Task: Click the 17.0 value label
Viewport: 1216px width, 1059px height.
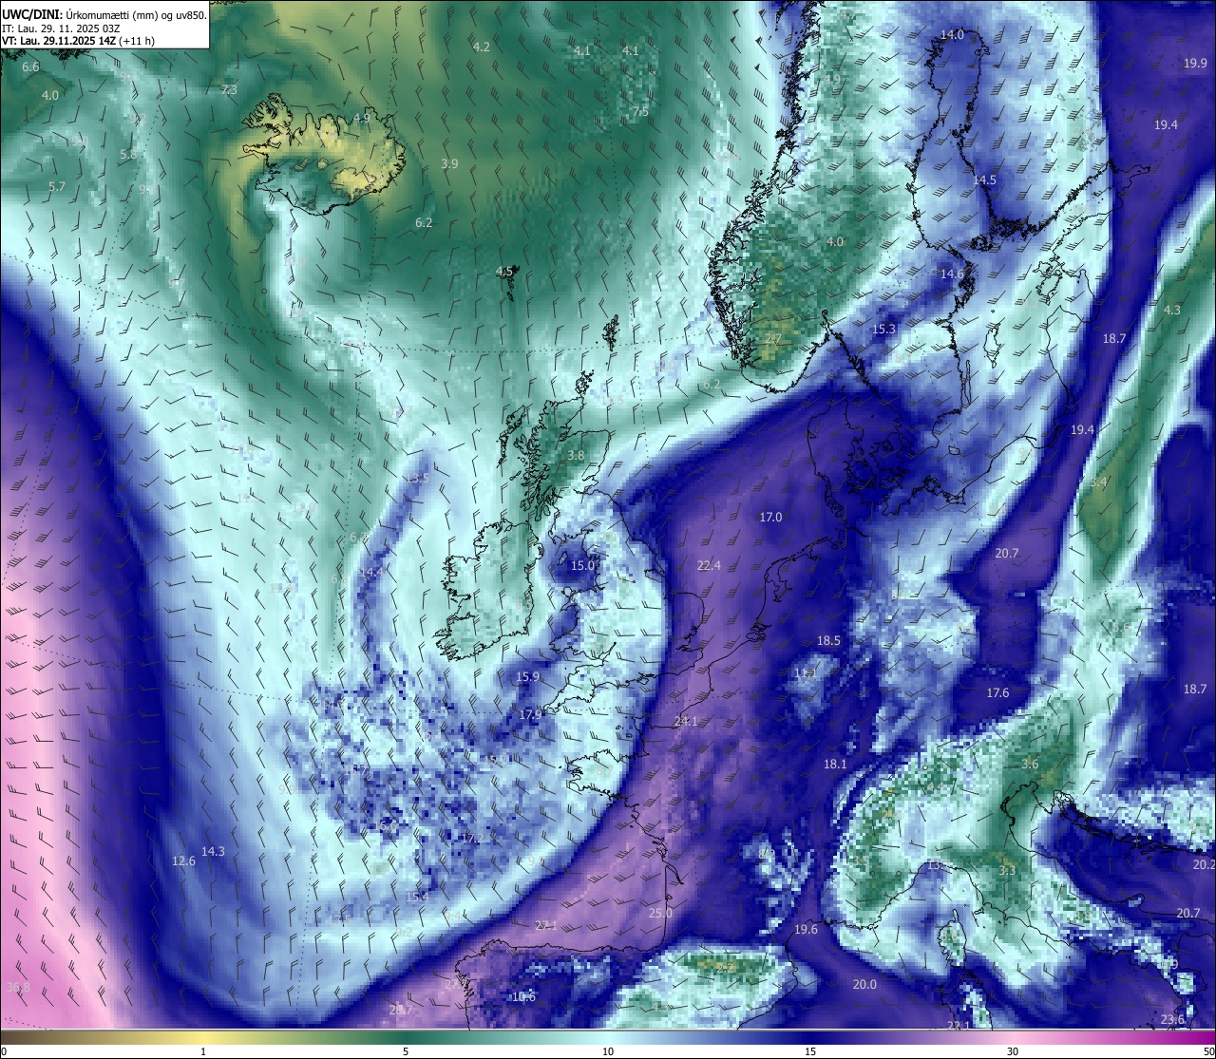Action: [x=770, y=517]
